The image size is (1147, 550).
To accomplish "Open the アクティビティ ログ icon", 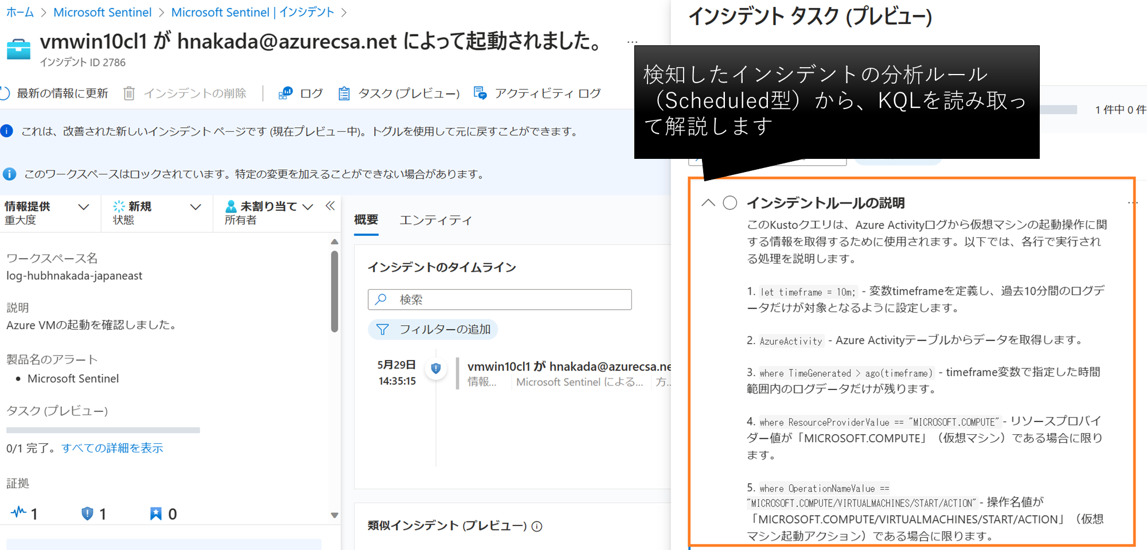I will pos(481,93).
